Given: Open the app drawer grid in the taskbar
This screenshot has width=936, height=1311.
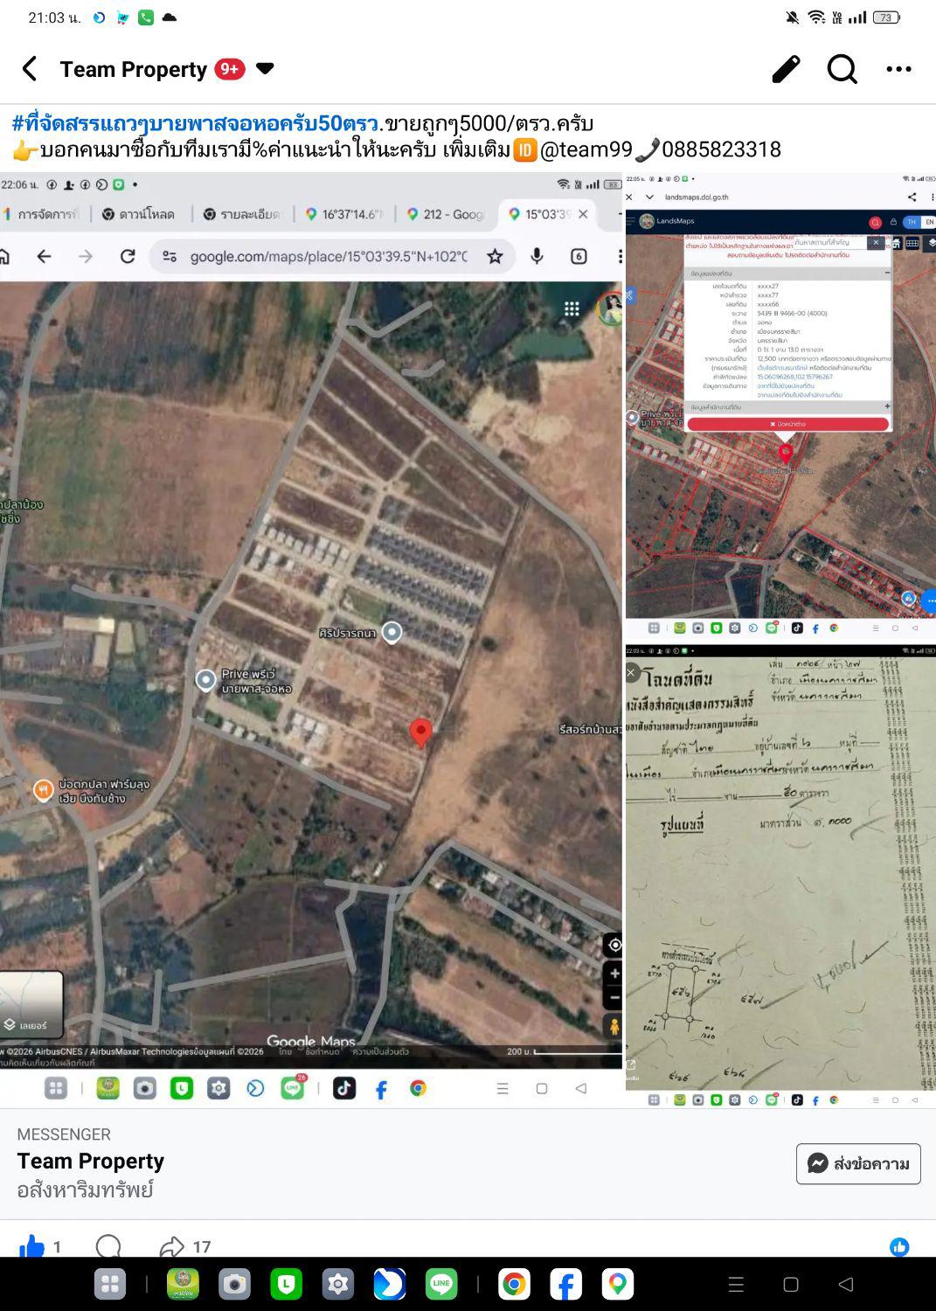Looking at the screenshot, I should [x=110, y=1284].
